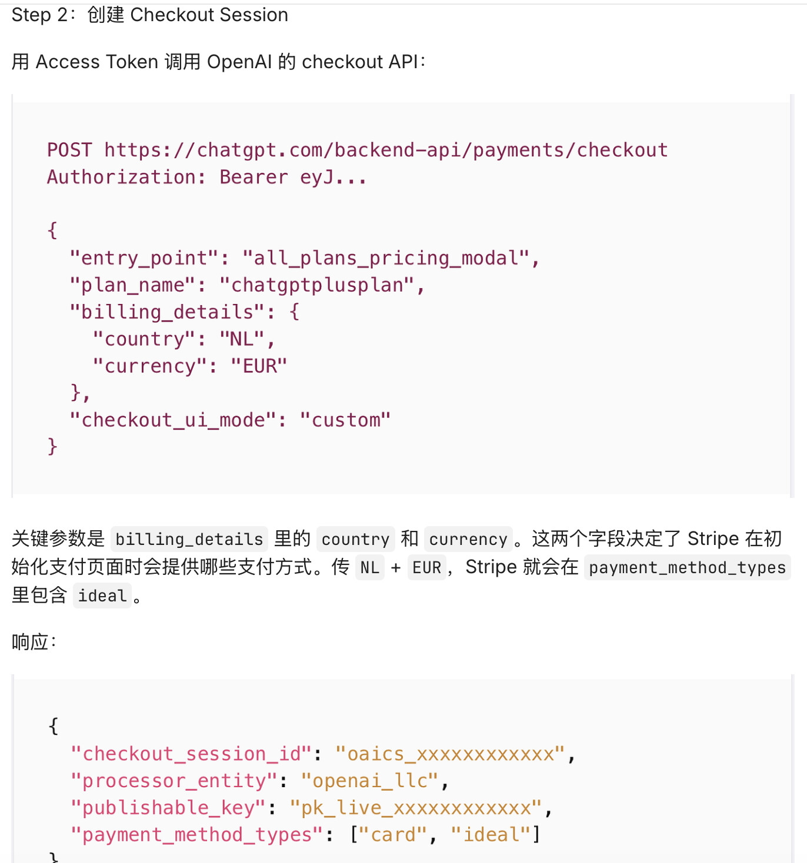Click the "checkout_session_id" response line
The image size is (807, 863).
(x=323, y=754)
